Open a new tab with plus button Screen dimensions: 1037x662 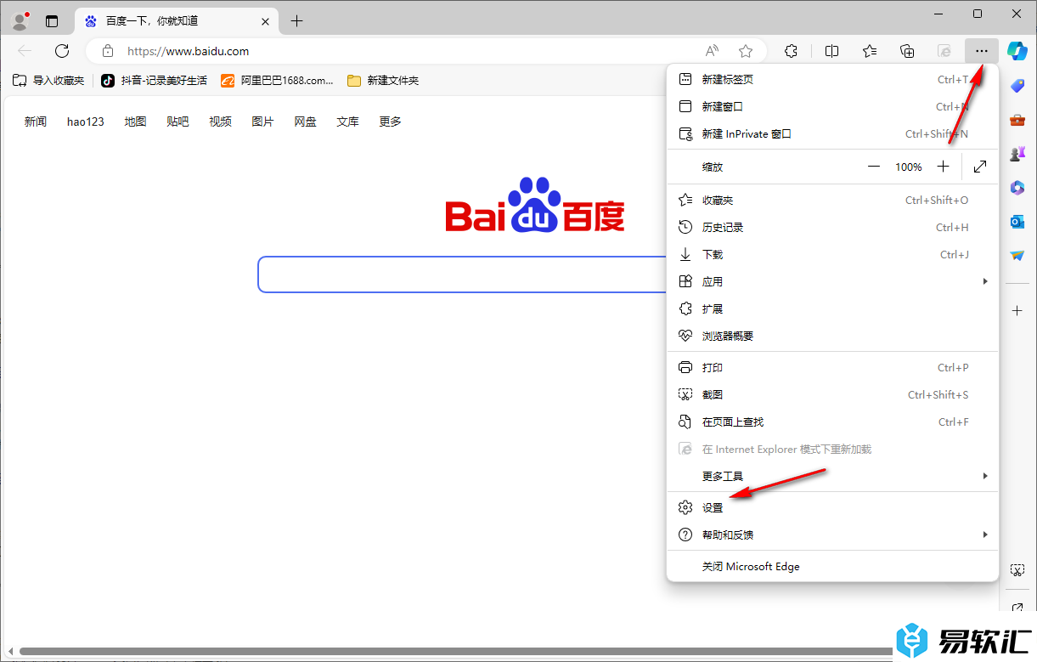pyautogui.click(x=296, y=20)
